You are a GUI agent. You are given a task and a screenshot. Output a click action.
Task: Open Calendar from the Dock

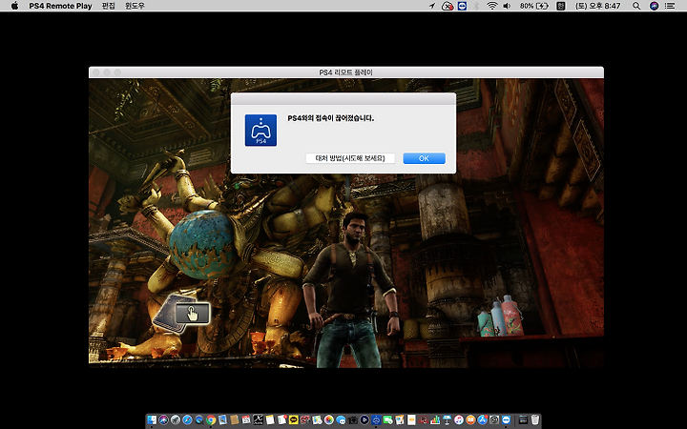tap(246, 419)
